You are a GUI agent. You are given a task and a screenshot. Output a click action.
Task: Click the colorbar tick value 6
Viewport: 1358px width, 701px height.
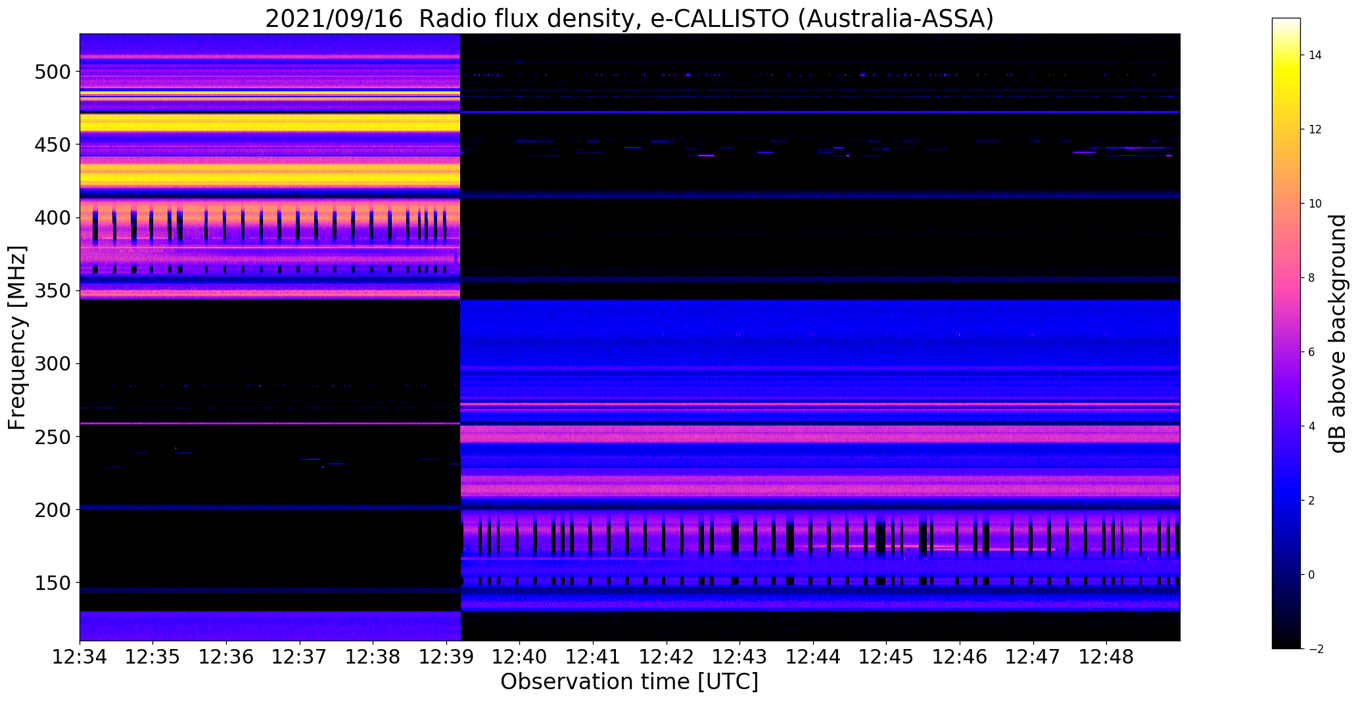tap(1311, 352)
